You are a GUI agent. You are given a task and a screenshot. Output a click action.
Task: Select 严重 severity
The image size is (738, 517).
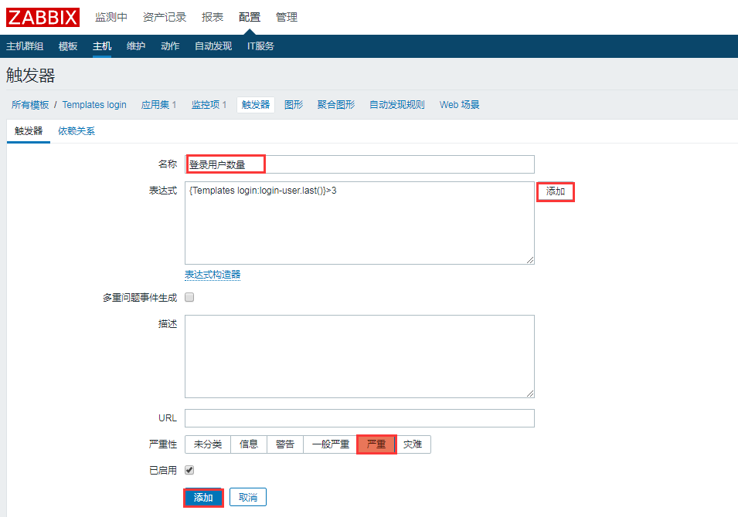pos(376,444)
